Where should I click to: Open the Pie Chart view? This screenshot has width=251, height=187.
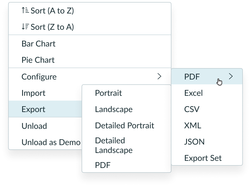[x=37, y=60]
